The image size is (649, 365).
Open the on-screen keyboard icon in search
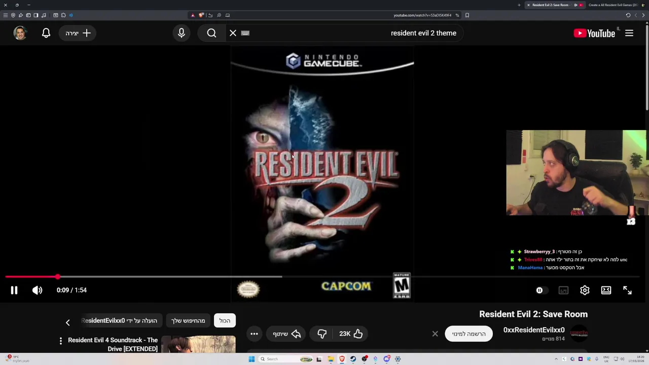pos(245,33)
